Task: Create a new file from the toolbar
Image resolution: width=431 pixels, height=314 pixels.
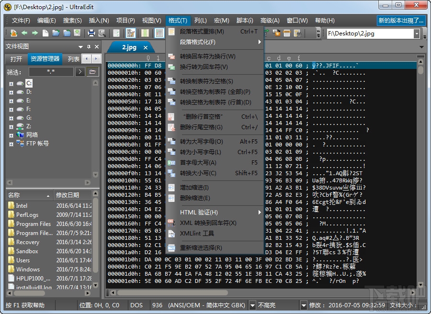Action: point(45,33)
